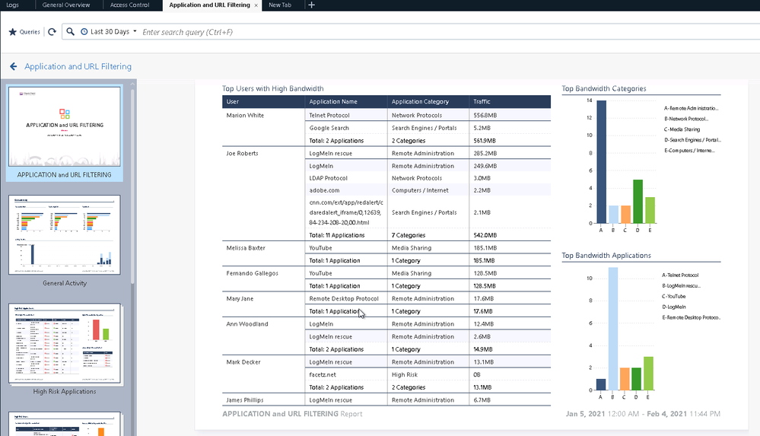This screenshot has height=436, width=760.
Task: Click user Mary Jane
Action: coord(240,299)
